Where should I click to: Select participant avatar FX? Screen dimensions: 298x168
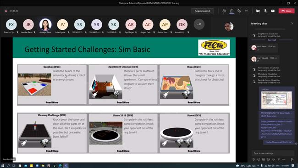[11, 24]
